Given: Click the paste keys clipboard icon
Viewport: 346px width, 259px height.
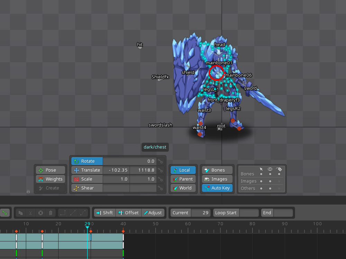Looking at the screenshot, I should pyautogui.click(x=51, y=213).
